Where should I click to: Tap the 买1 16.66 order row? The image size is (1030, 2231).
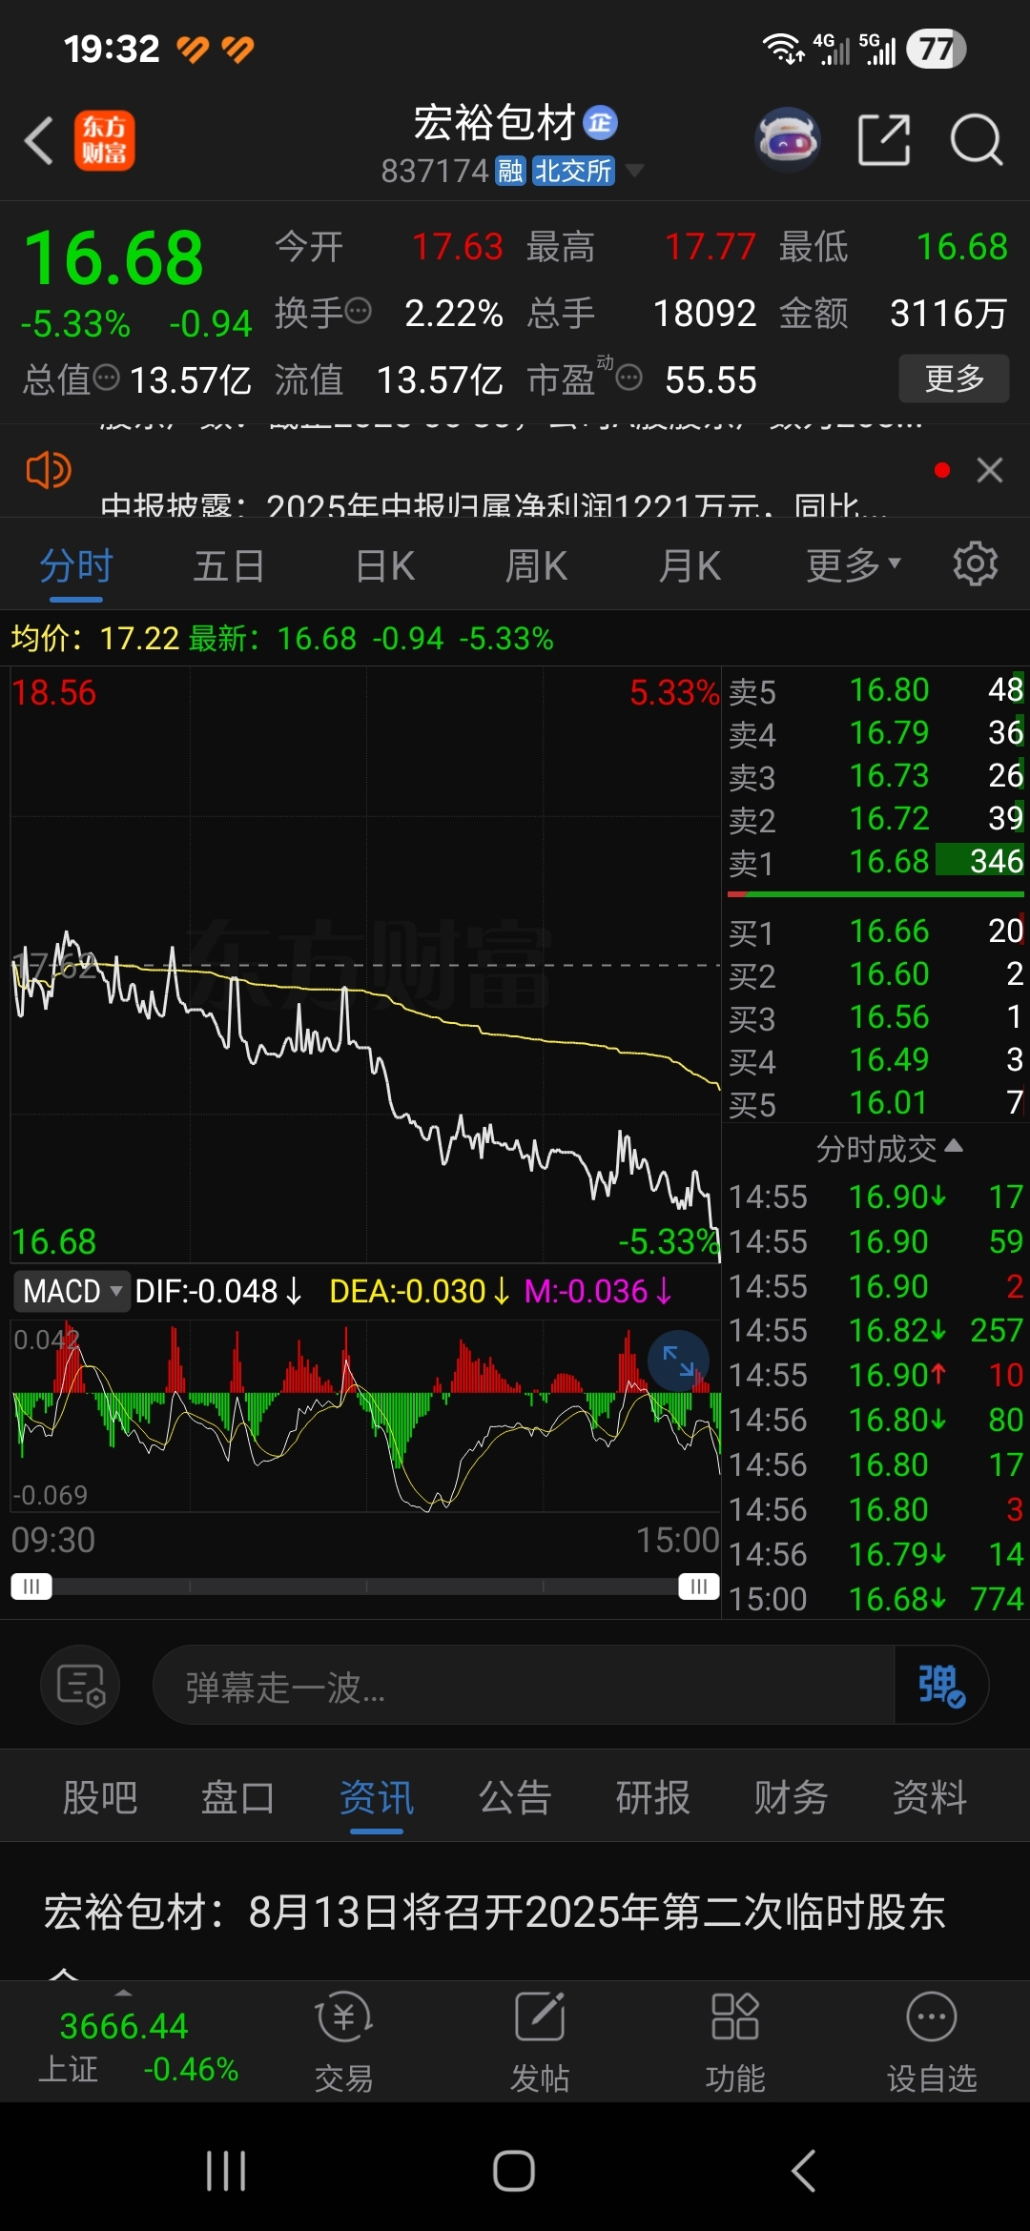coord(875,931)
